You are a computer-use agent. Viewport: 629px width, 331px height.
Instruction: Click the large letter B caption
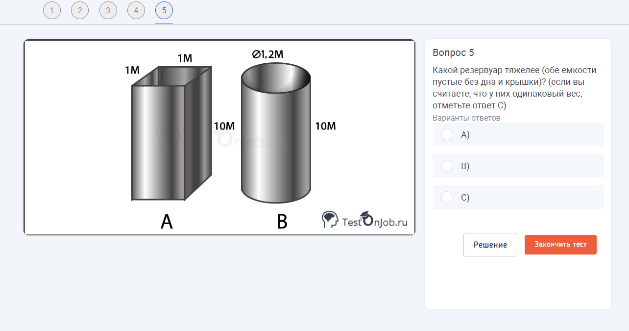(282, 223)
